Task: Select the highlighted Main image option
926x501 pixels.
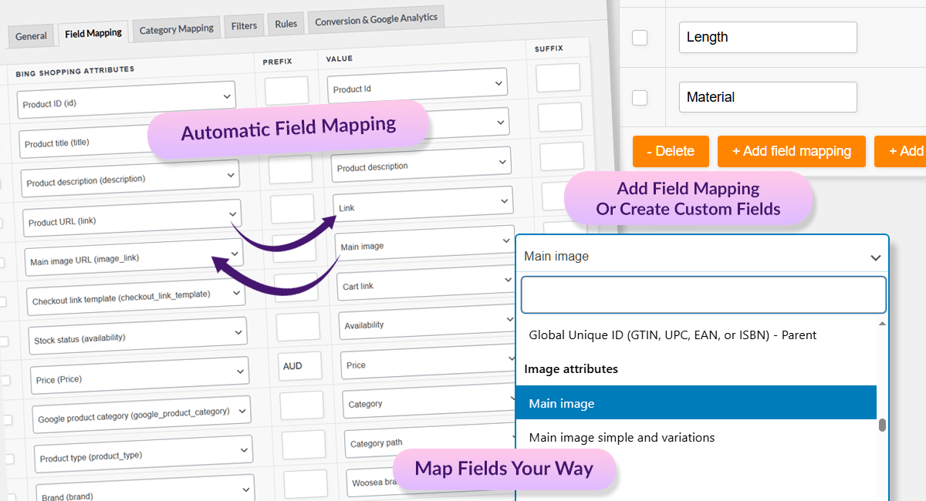Action: coord(697,403)
